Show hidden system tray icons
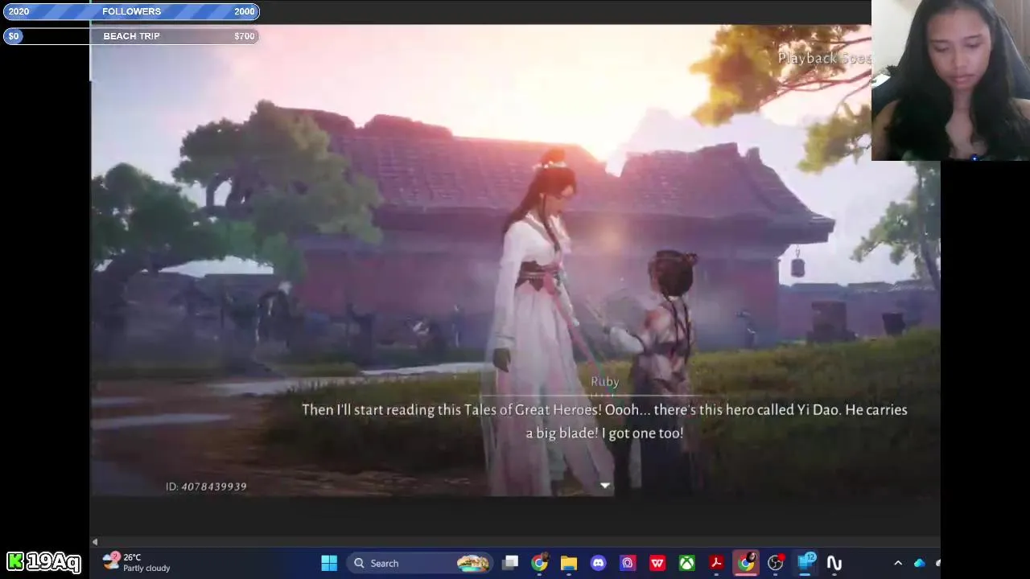Image resolution: width=1030 pixels, height=579 pixels. tap(898, 563)
